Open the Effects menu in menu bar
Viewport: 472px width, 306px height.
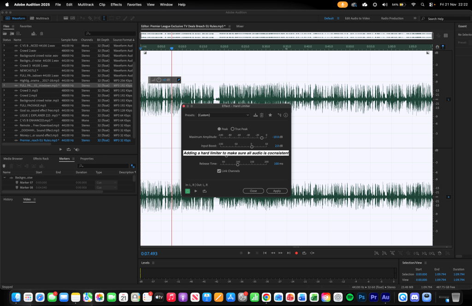pos(116,4)
